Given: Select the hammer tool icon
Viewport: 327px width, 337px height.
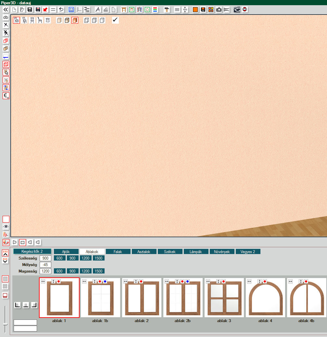Looking at the screenshot, I should [x=167, y=10].
